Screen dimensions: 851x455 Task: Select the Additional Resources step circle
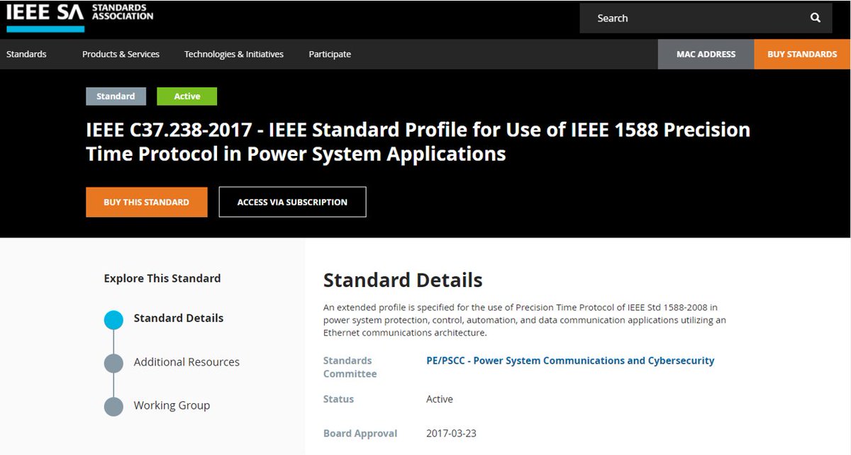click(x=113, y=363)
